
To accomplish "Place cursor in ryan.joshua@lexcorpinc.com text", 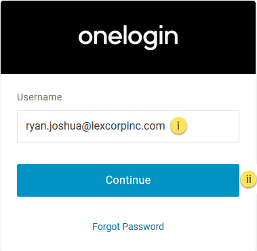I will (x=96, y=126).
